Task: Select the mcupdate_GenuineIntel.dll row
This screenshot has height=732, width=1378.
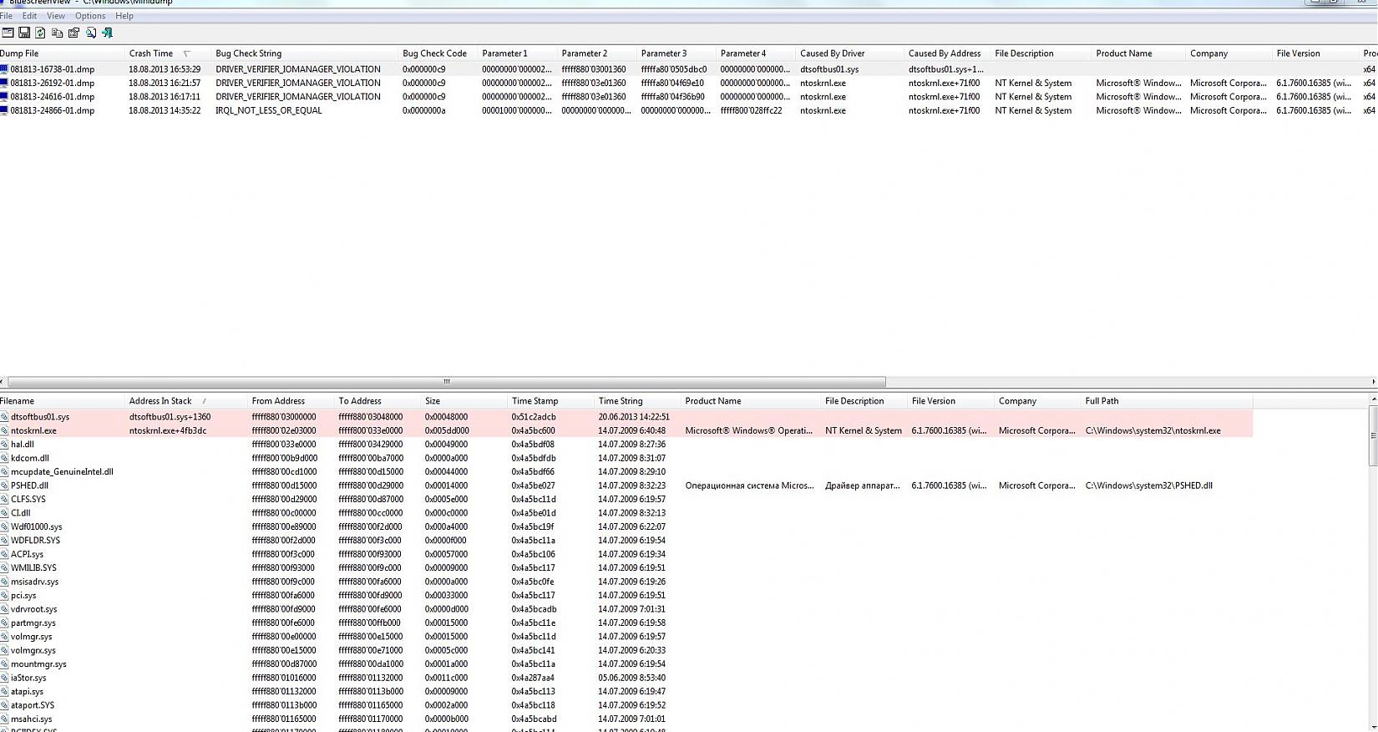Action: [626, 472]
